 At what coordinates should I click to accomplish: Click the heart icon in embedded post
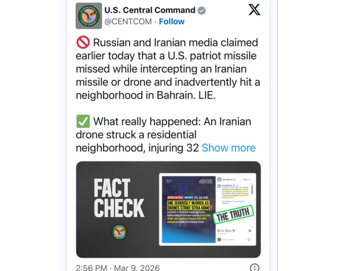(219, 231)
